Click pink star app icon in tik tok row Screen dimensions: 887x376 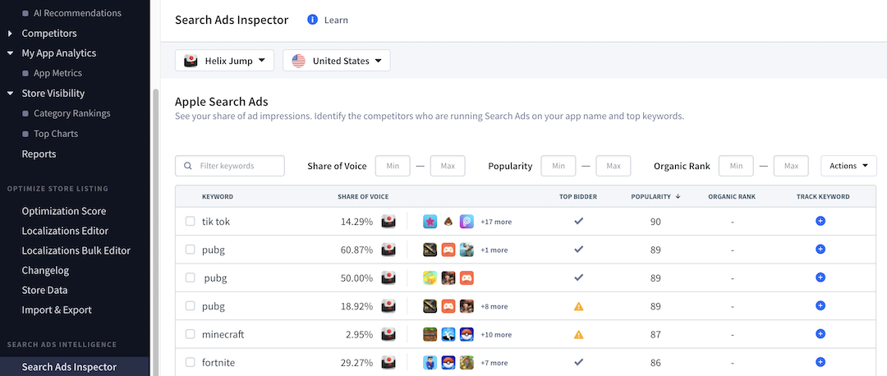point(430,222)
